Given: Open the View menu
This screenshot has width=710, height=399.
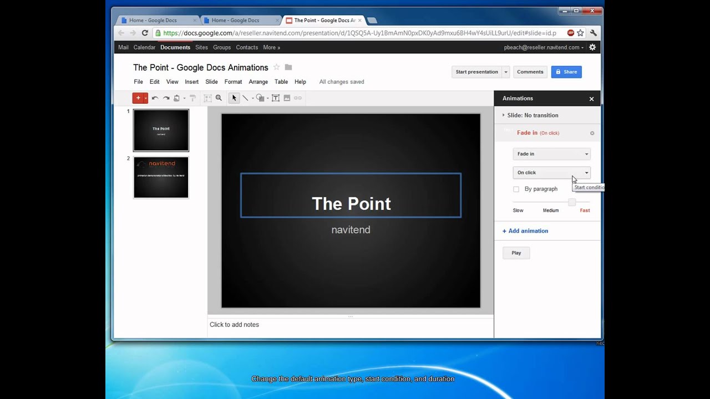Looking at the screenshot, I should pyautogui.click(x=172, y=81).
